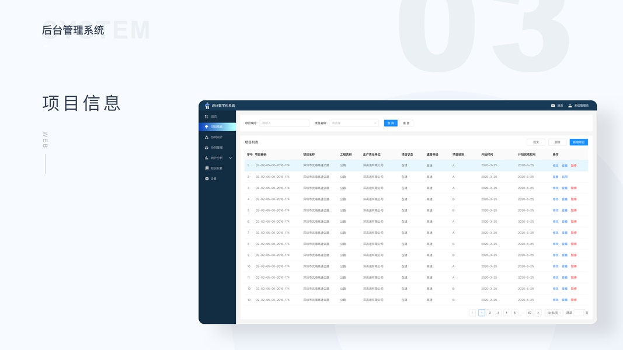Image resolution: width=623 pixels, height=350 pixels.
Task: Click the blue 查询 button
Action: [x=391, y=123]
